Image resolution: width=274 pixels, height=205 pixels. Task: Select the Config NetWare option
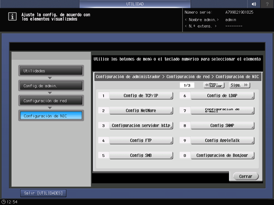[141, 110]
